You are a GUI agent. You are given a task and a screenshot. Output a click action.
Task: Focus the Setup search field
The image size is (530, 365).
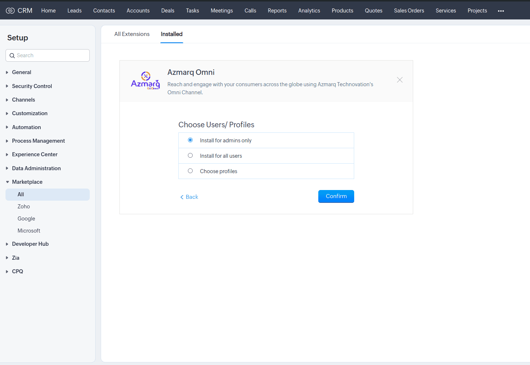click(x=48, y=55)
